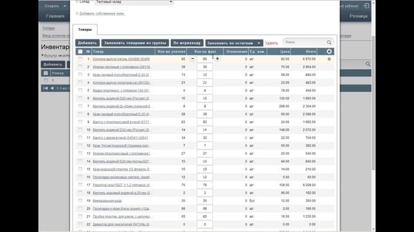
Task: Toggle the background table header checkbox
Action: click(x=46, y=73)
